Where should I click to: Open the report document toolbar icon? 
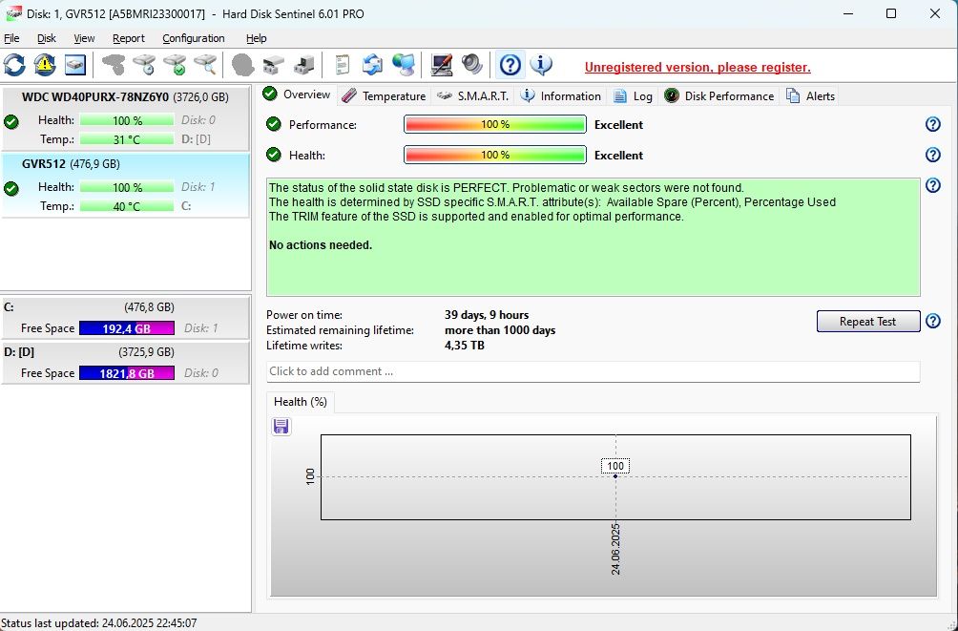pos(343,64)
